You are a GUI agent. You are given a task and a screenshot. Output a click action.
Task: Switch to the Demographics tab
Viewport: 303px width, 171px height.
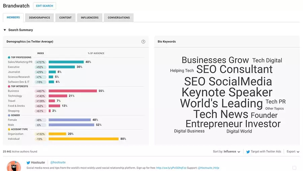[39, 18]
